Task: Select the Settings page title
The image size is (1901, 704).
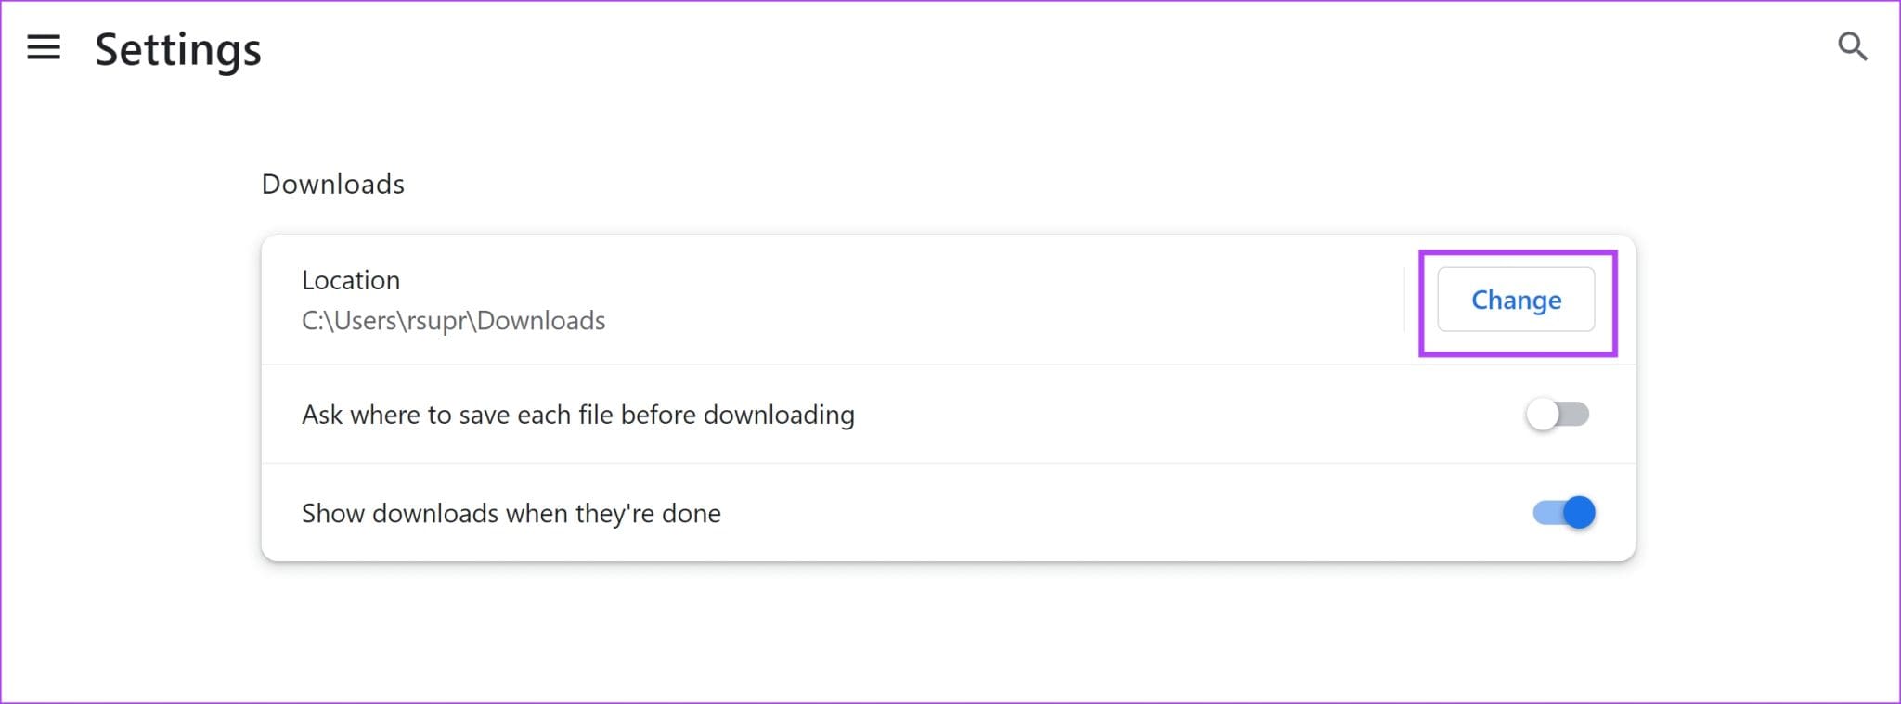Action: tap(177, 50)
